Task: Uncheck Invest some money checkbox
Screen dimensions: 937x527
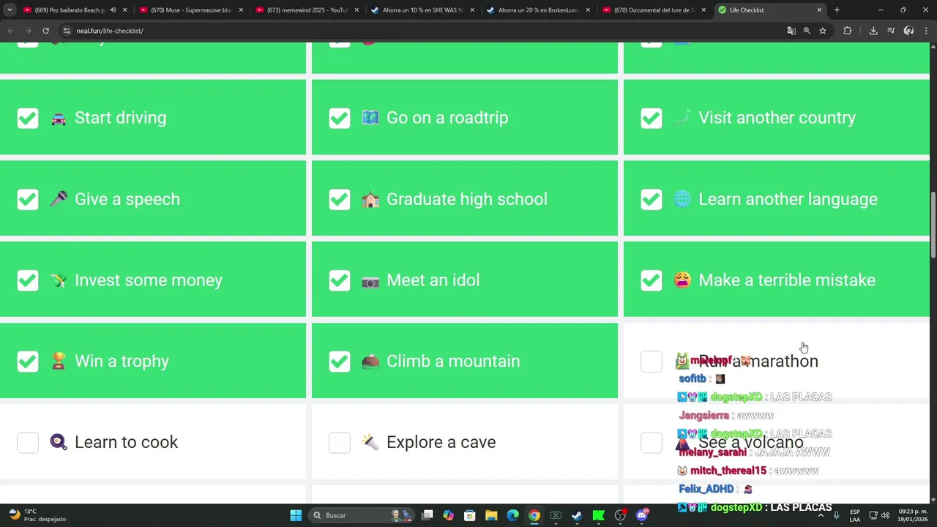Action: (28, 280)
